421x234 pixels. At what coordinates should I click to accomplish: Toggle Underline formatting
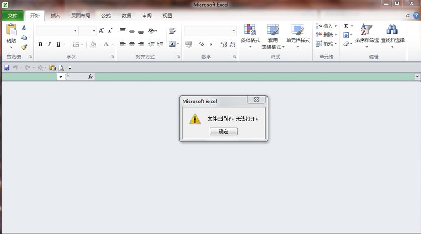[x=58, y=44]
